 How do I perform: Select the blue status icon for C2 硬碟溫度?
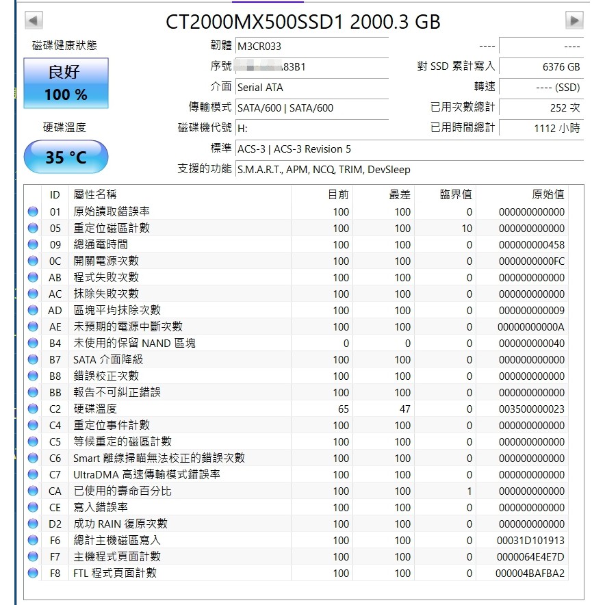click(33, 409)
